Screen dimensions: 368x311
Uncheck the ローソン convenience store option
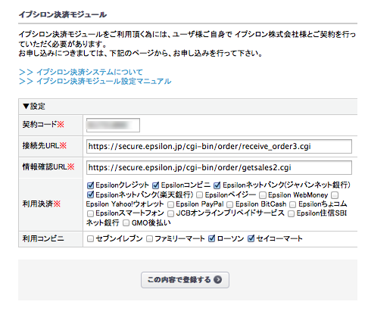pyautogui.click(x=211, y=238)
